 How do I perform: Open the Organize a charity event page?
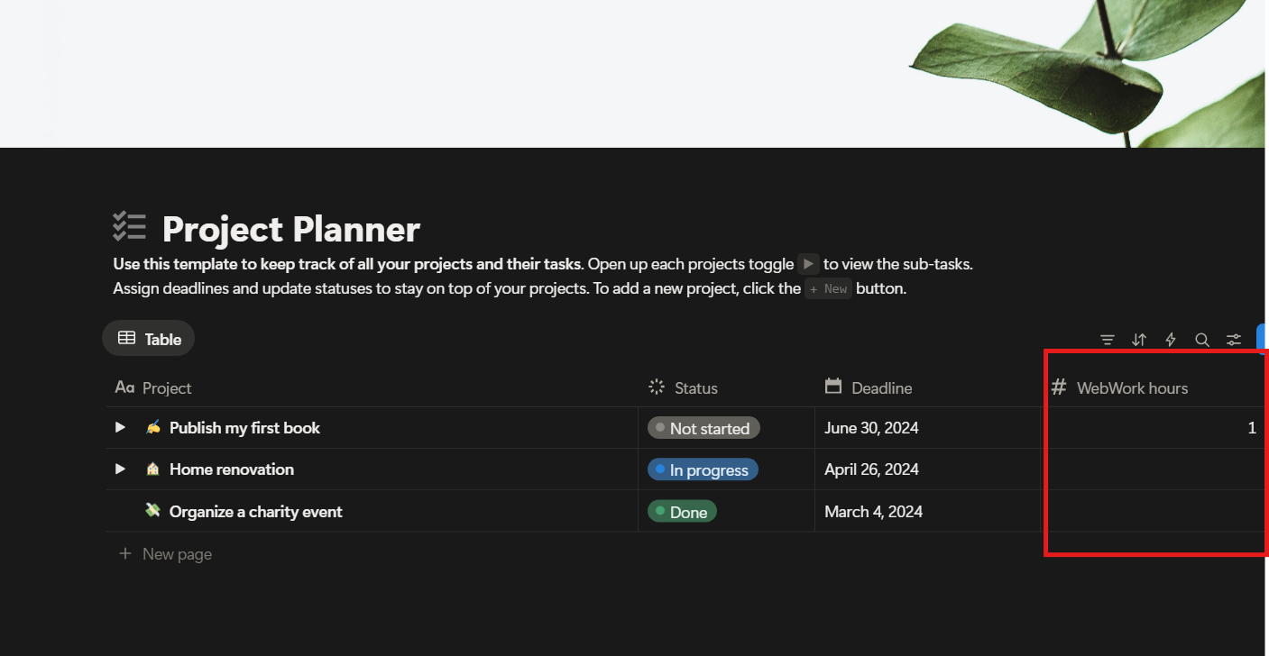coord(255,511)
